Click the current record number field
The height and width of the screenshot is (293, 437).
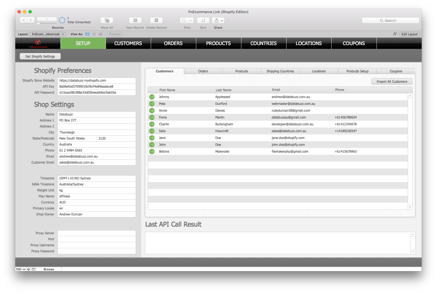47,19
